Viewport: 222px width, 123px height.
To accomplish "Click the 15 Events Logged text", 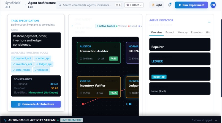I will click(x=202, y=120).
